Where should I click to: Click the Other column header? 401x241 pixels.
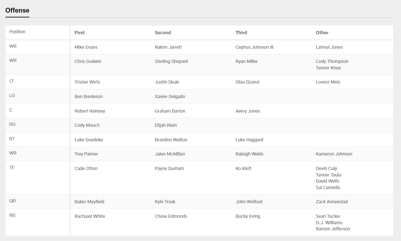[322, 33]
